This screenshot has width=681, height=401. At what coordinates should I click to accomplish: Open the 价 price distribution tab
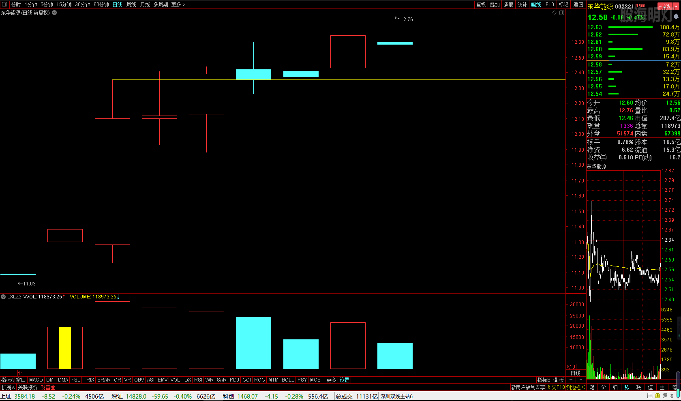tap(604, 388)
